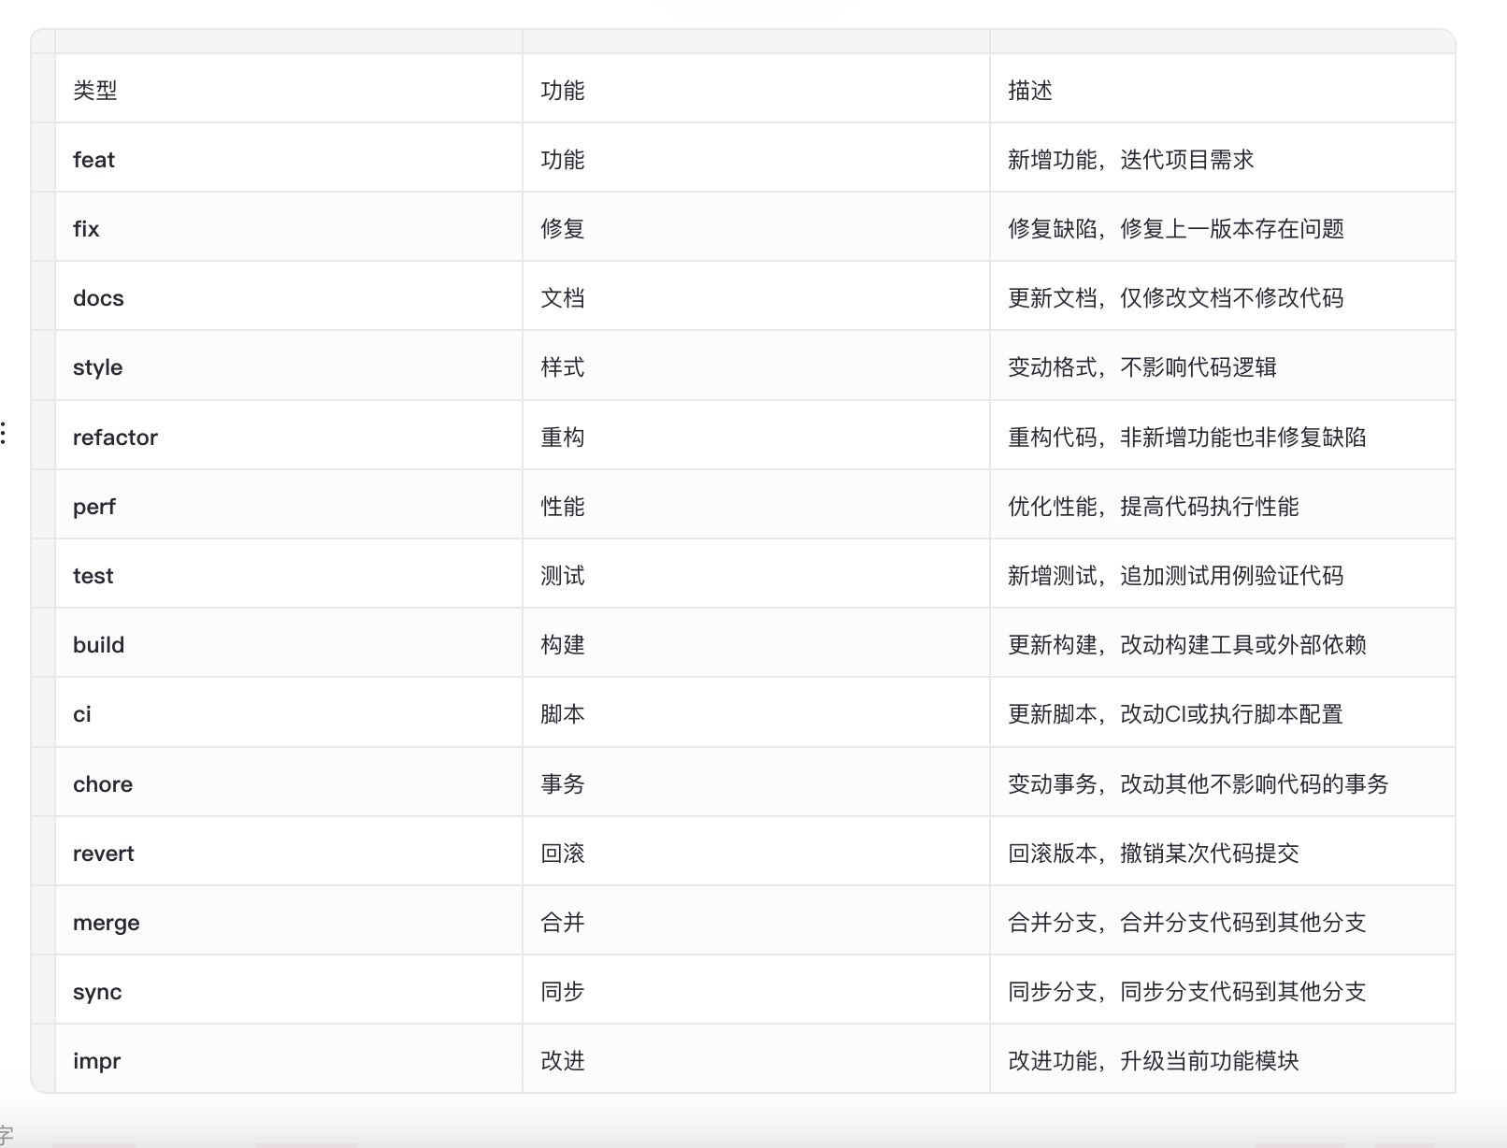Click description '修复缺陷，修复上一版本存在问题'

(x=1176, y=228)
